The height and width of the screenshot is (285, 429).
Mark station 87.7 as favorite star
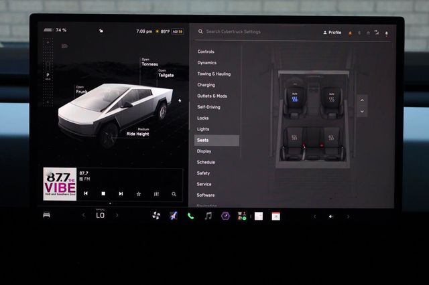point(139,194)
